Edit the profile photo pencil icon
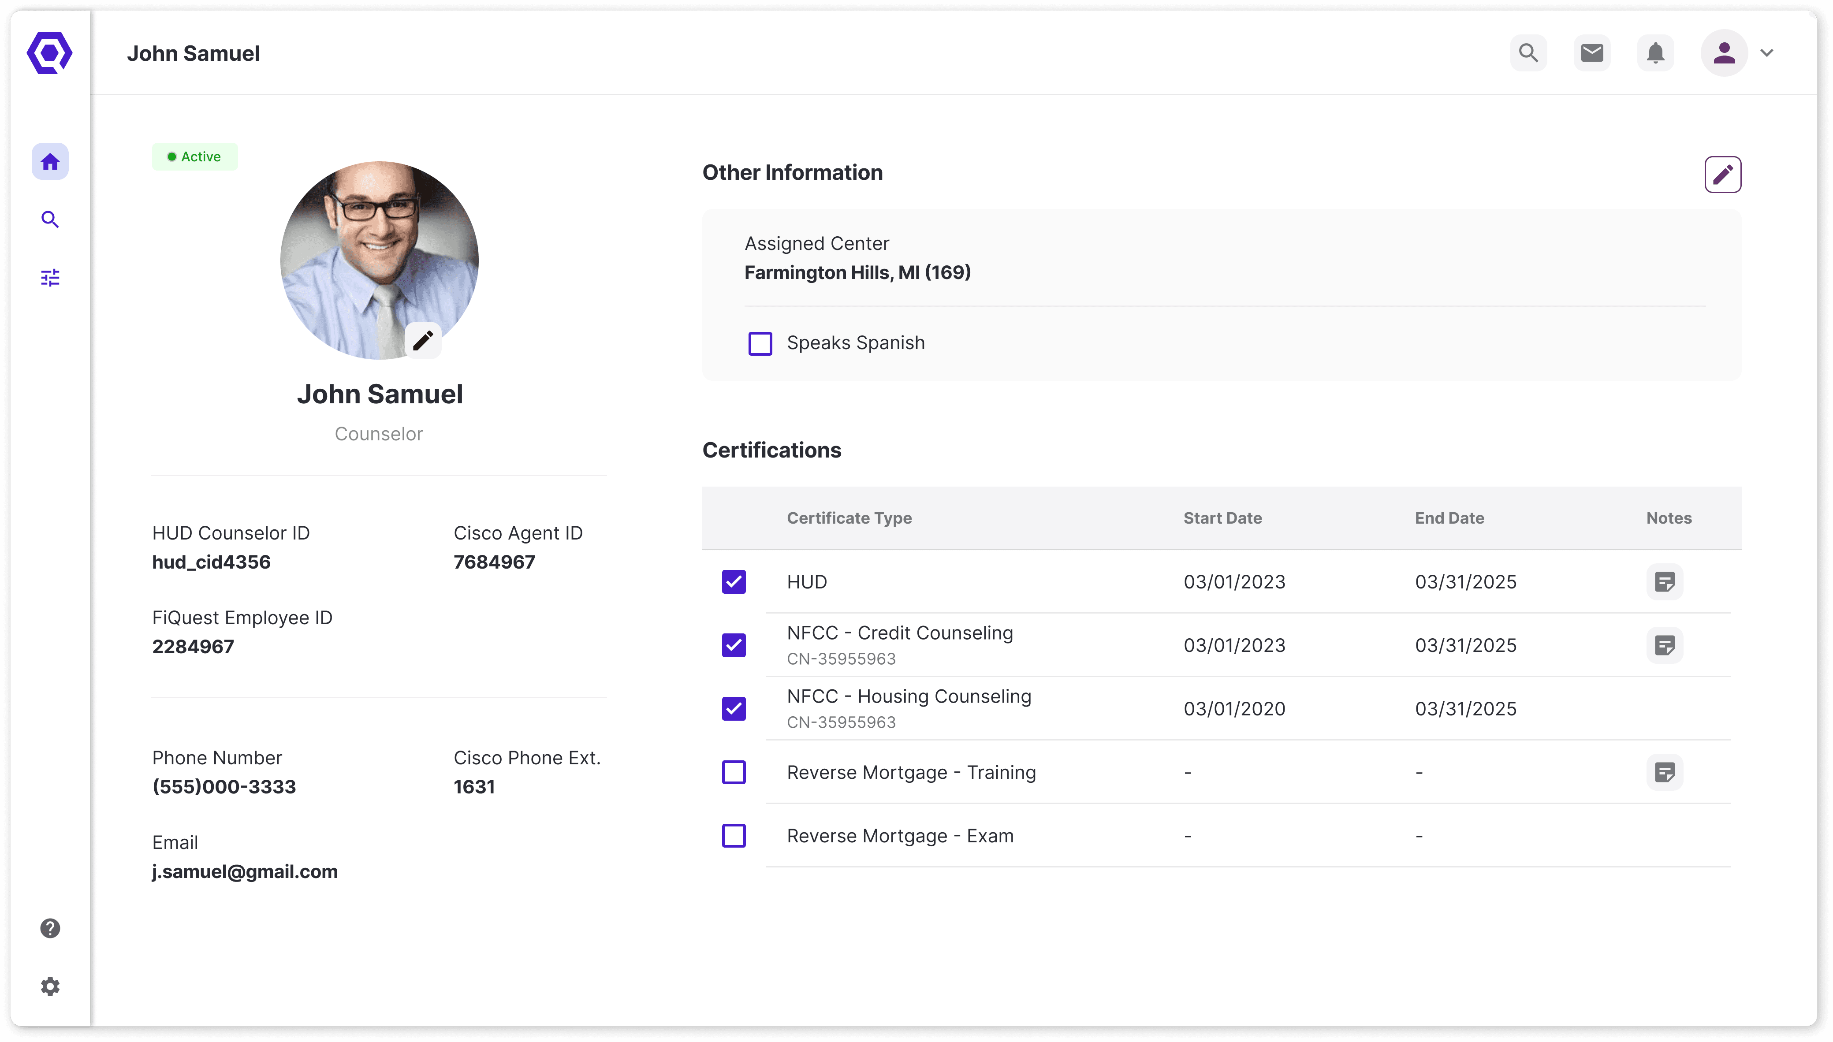Image resolution: width=1833 pixels, height=1042 pixels. click(x=423, y=340)
